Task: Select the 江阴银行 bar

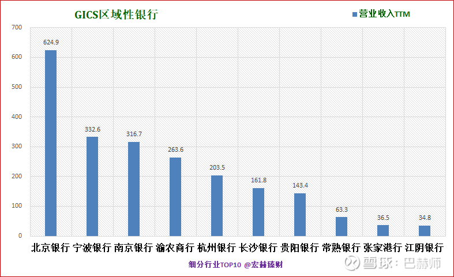Action: 425,231
